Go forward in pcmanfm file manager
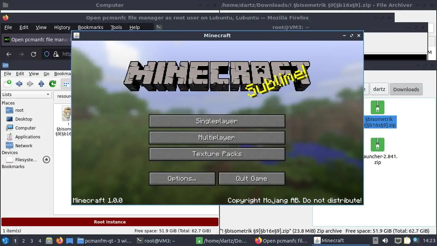This screenshot has width=437, height=246. tap(30, 84)
